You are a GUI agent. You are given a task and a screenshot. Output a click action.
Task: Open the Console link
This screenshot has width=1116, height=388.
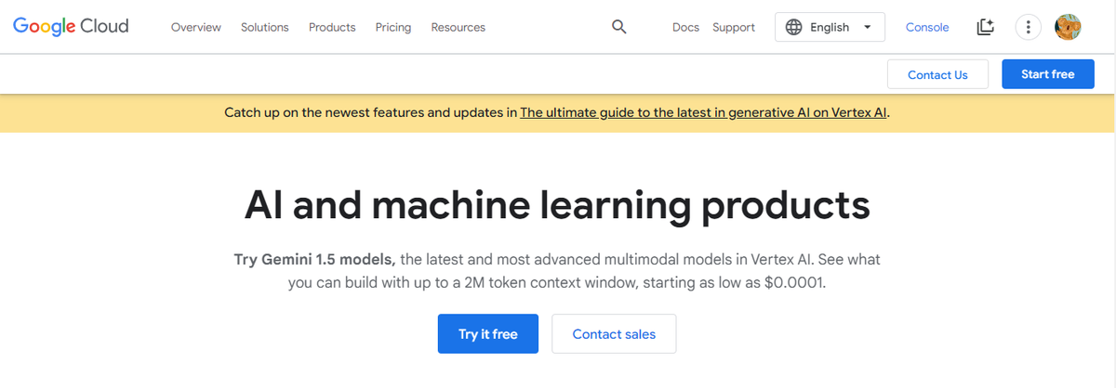click(927, 27)
